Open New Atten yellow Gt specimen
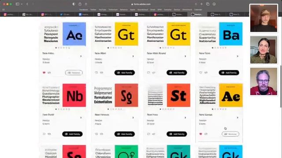This screenshot has height=158, width=282. [x=126, y=34]
